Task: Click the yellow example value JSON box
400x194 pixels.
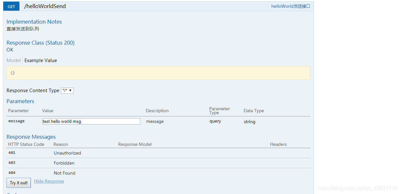Action: (158, 73)
